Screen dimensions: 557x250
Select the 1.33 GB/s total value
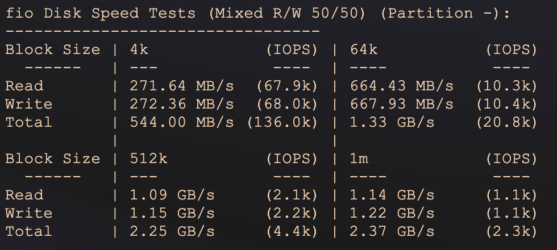392,122
